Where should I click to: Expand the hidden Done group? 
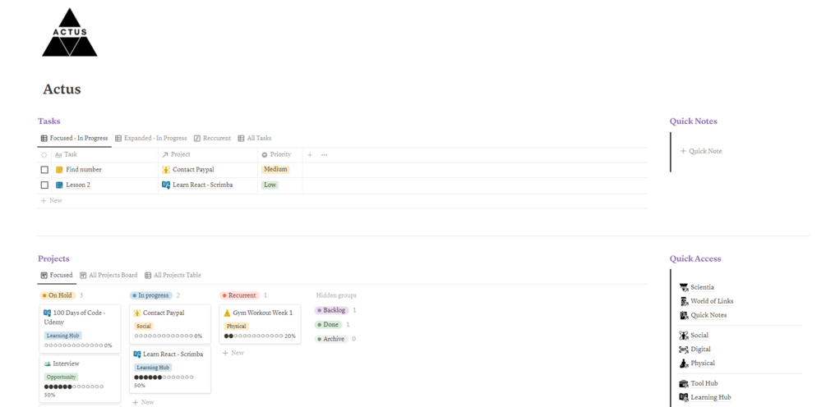[329, 325]
